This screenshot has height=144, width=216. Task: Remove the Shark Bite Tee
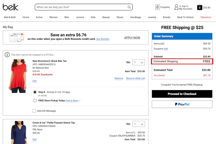point(119,78)
